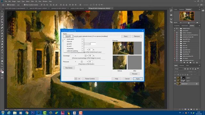Open Internet Explorer from the taskbar
This screenshot has width=205, height=115.
[9, 113]
